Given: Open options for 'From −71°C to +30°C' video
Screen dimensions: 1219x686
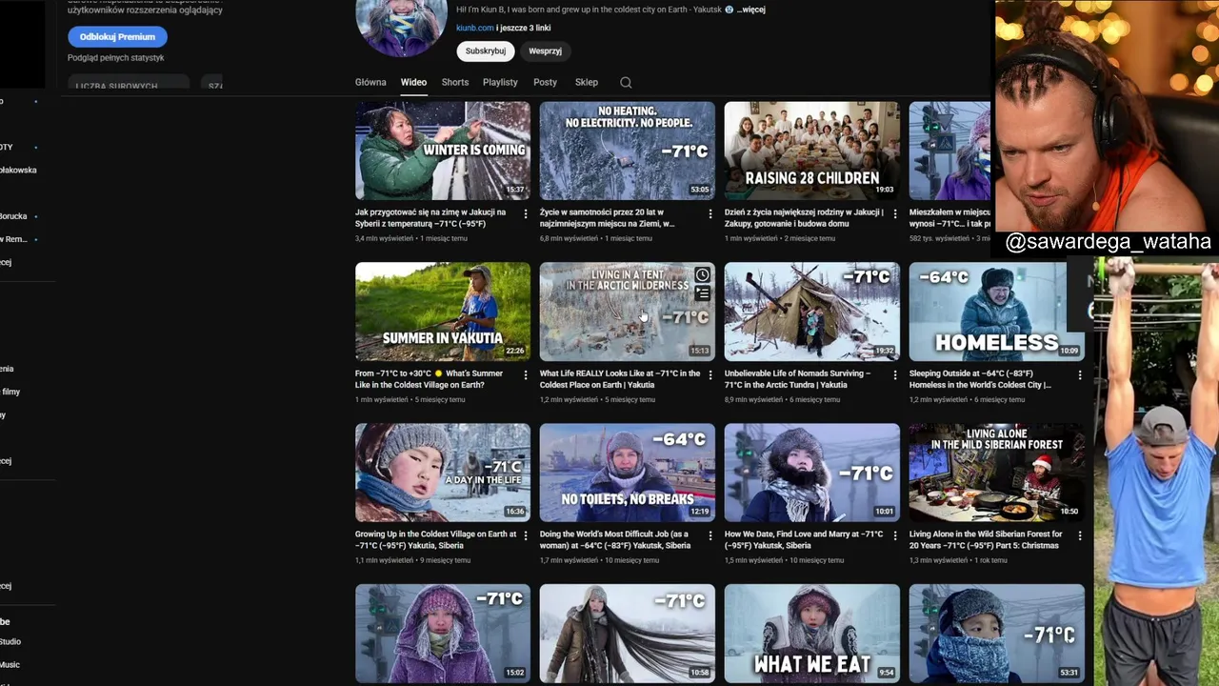Looking at the screenshot, I should tap(526, 375).
